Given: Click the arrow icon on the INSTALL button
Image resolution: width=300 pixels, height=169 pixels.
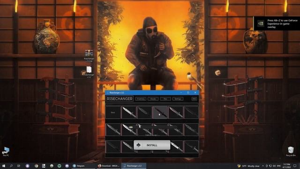Looking at the screenshot, I should 139,145.
